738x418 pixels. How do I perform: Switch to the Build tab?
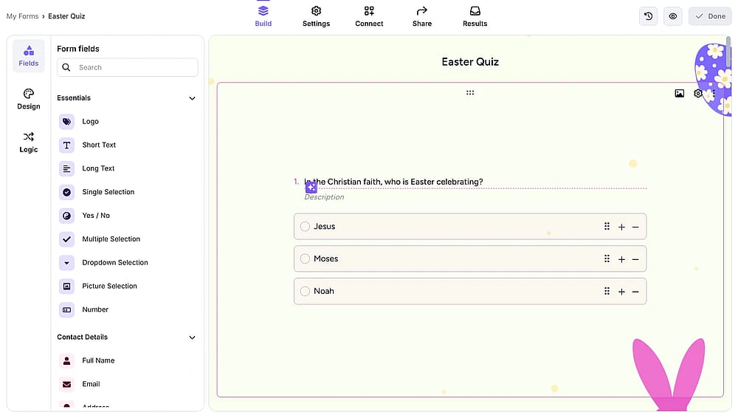click(x=263, y=16)
